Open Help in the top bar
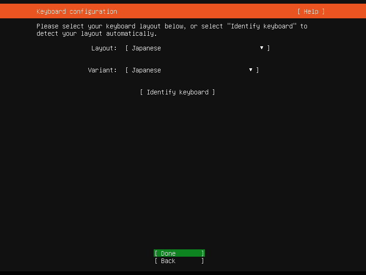The height and width of the screenshot is (275, 366). click(x=311, y=11)
